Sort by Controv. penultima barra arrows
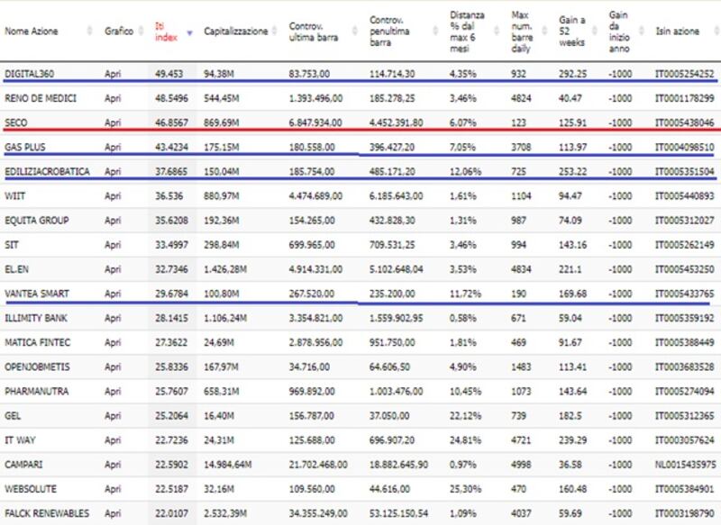721x525 pixels. coord(435,32)
